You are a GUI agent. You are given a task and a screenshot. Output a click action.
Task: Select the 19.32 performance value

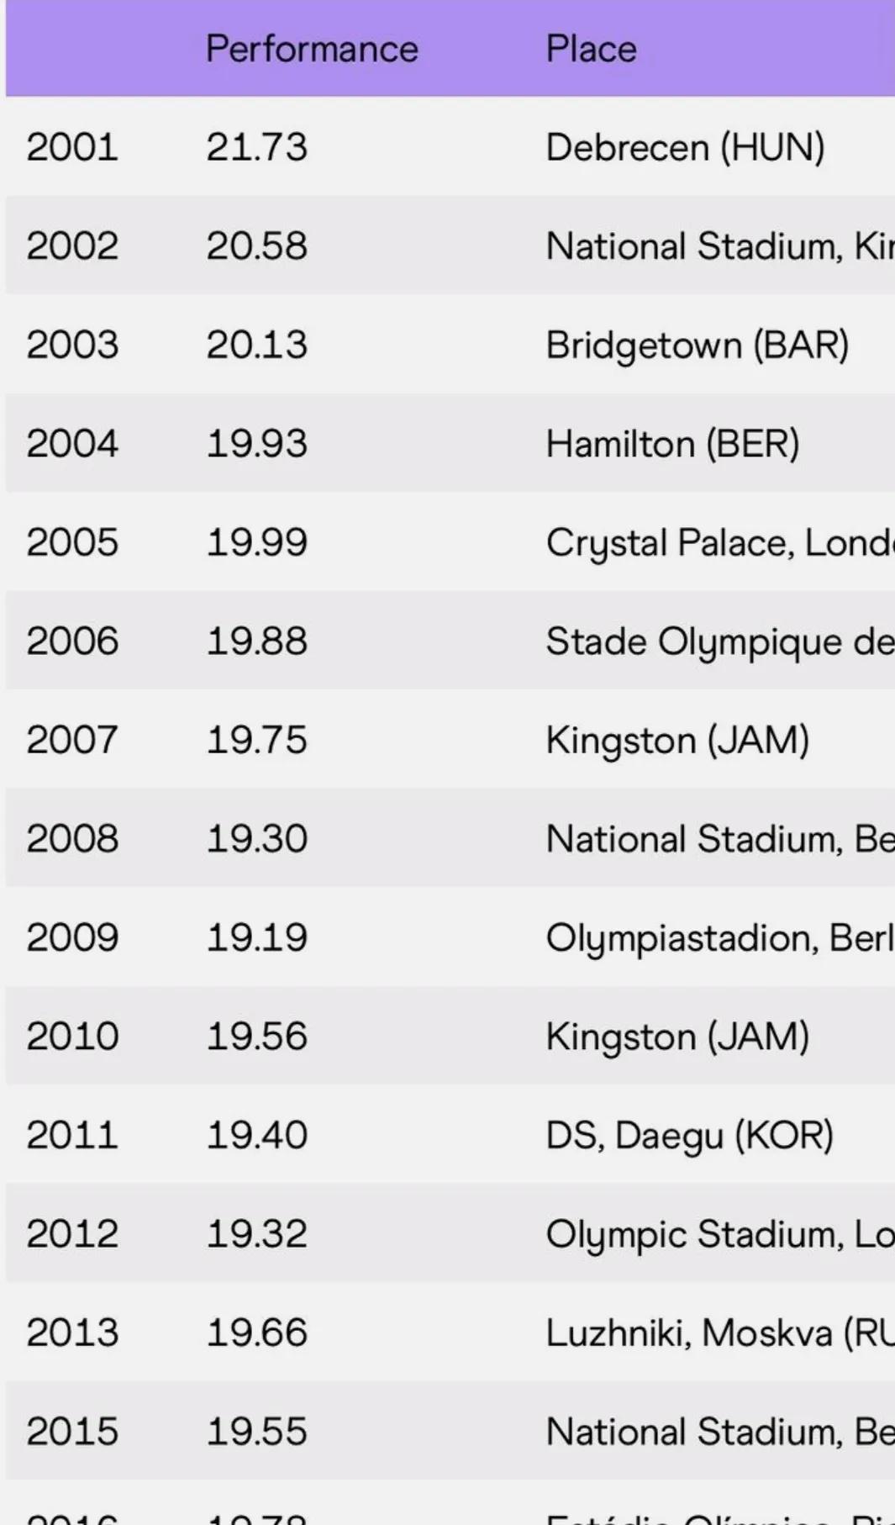257,1234
